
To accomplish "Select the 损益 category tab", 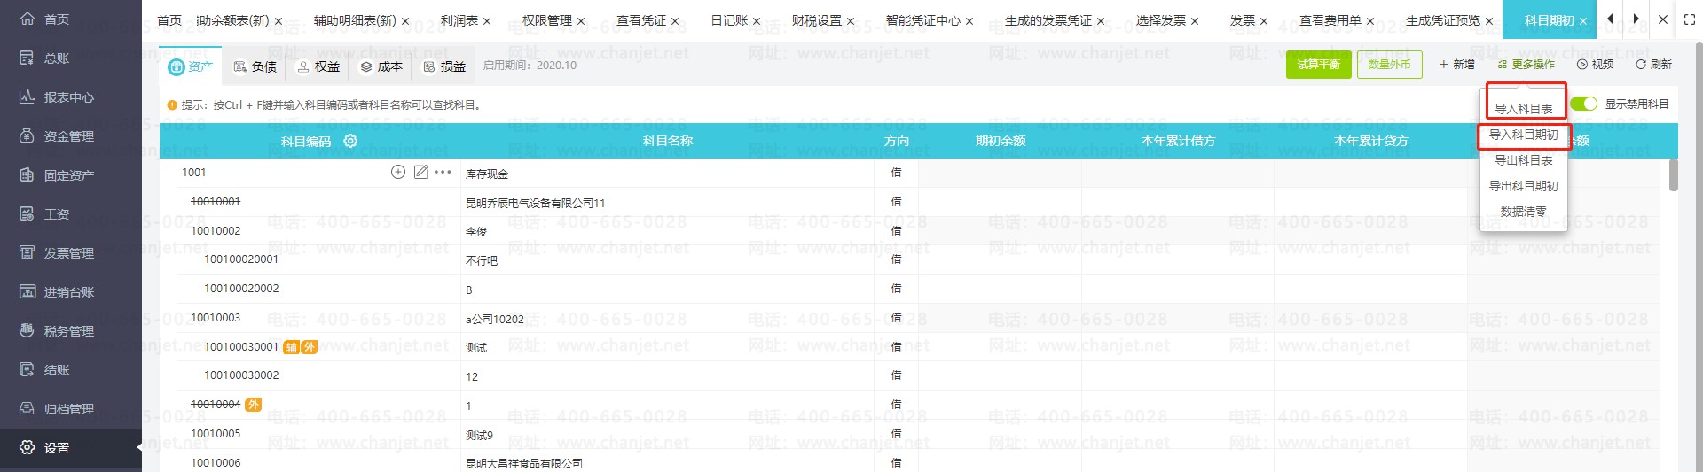I will (x=444, y=66).
